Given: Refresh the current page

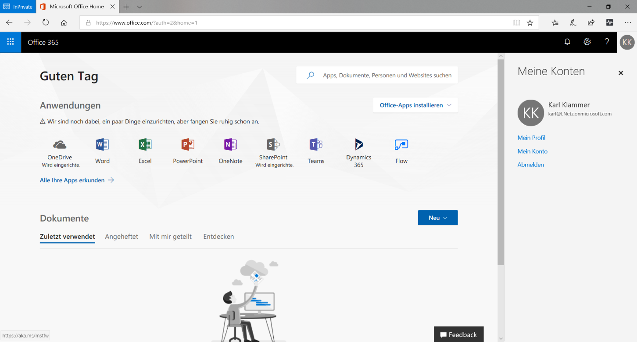Looking at the screenshot, I should (x=46, y=22).
